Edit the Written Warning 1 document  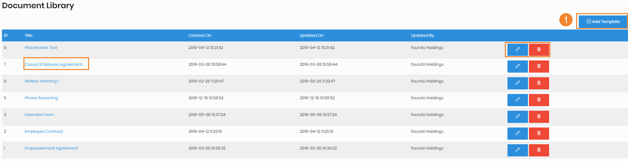(517, 83)
